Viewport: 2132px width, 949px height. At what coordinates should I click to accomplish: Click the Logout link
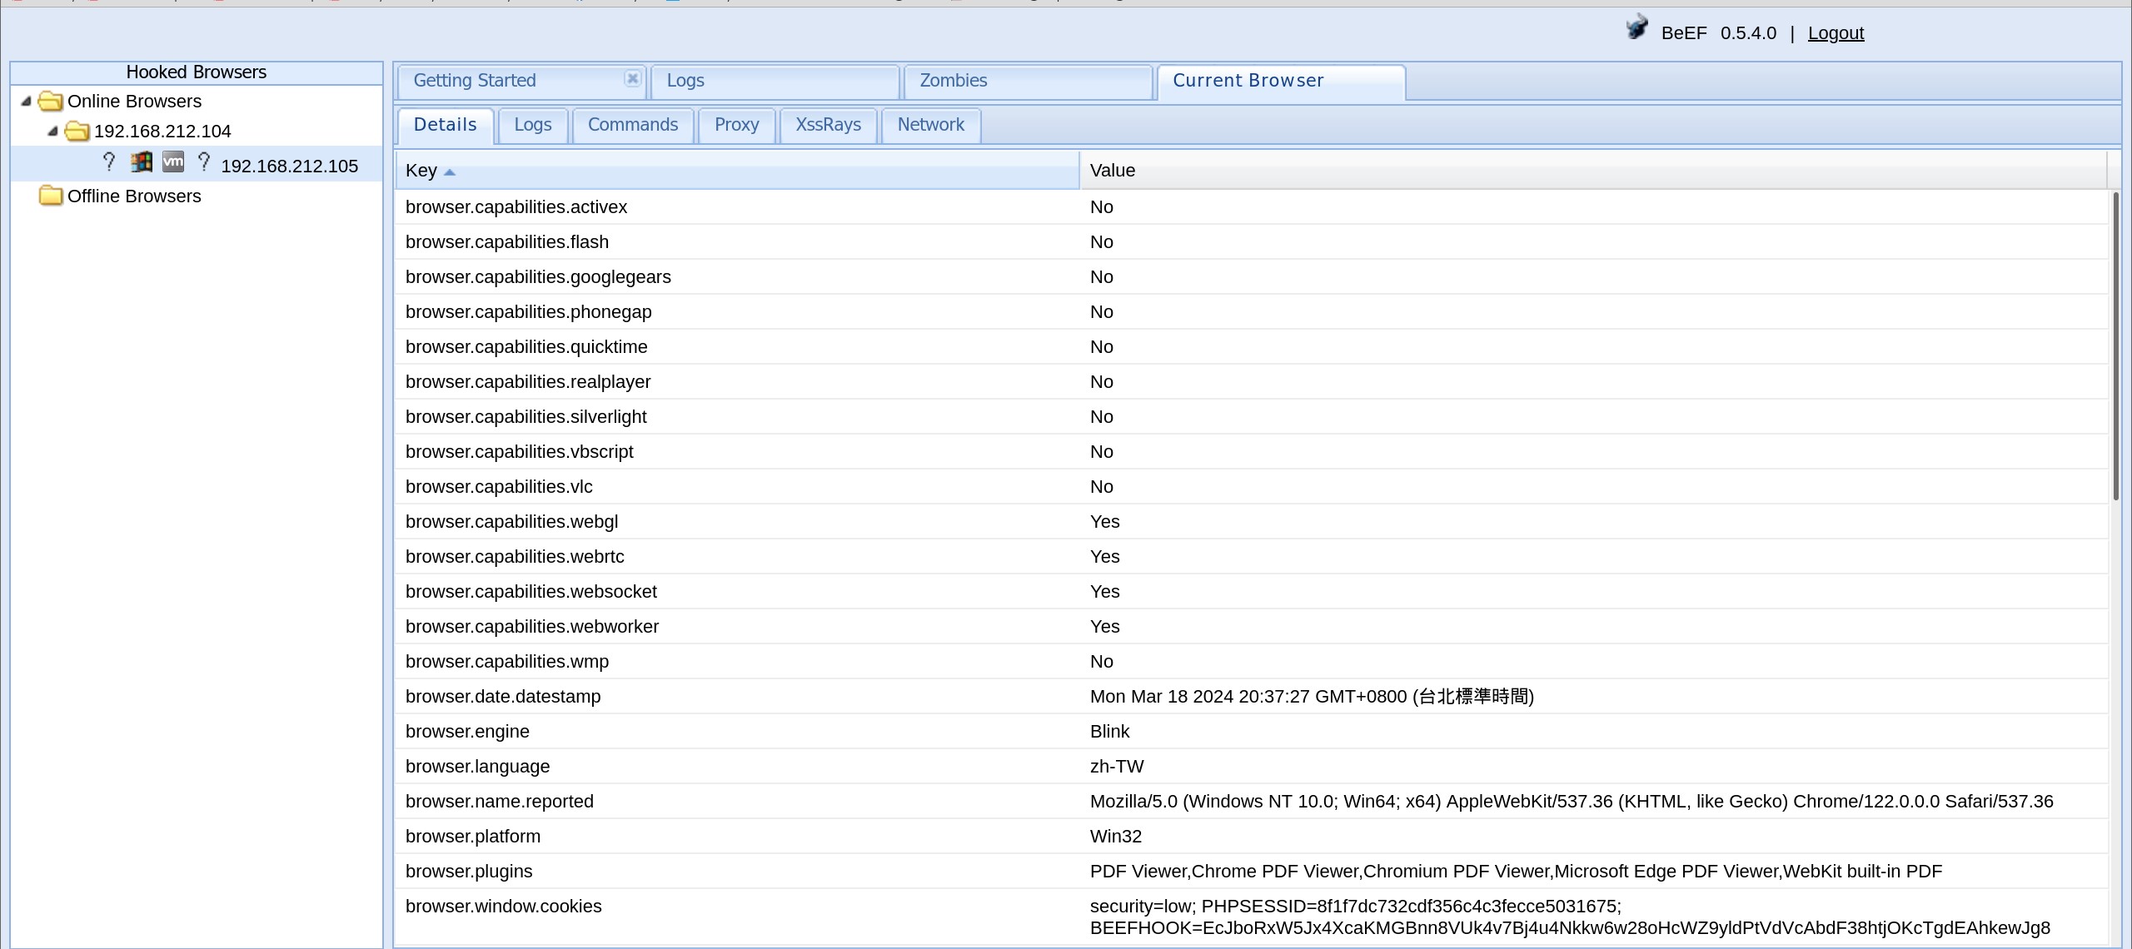[x=1836, y=33]
